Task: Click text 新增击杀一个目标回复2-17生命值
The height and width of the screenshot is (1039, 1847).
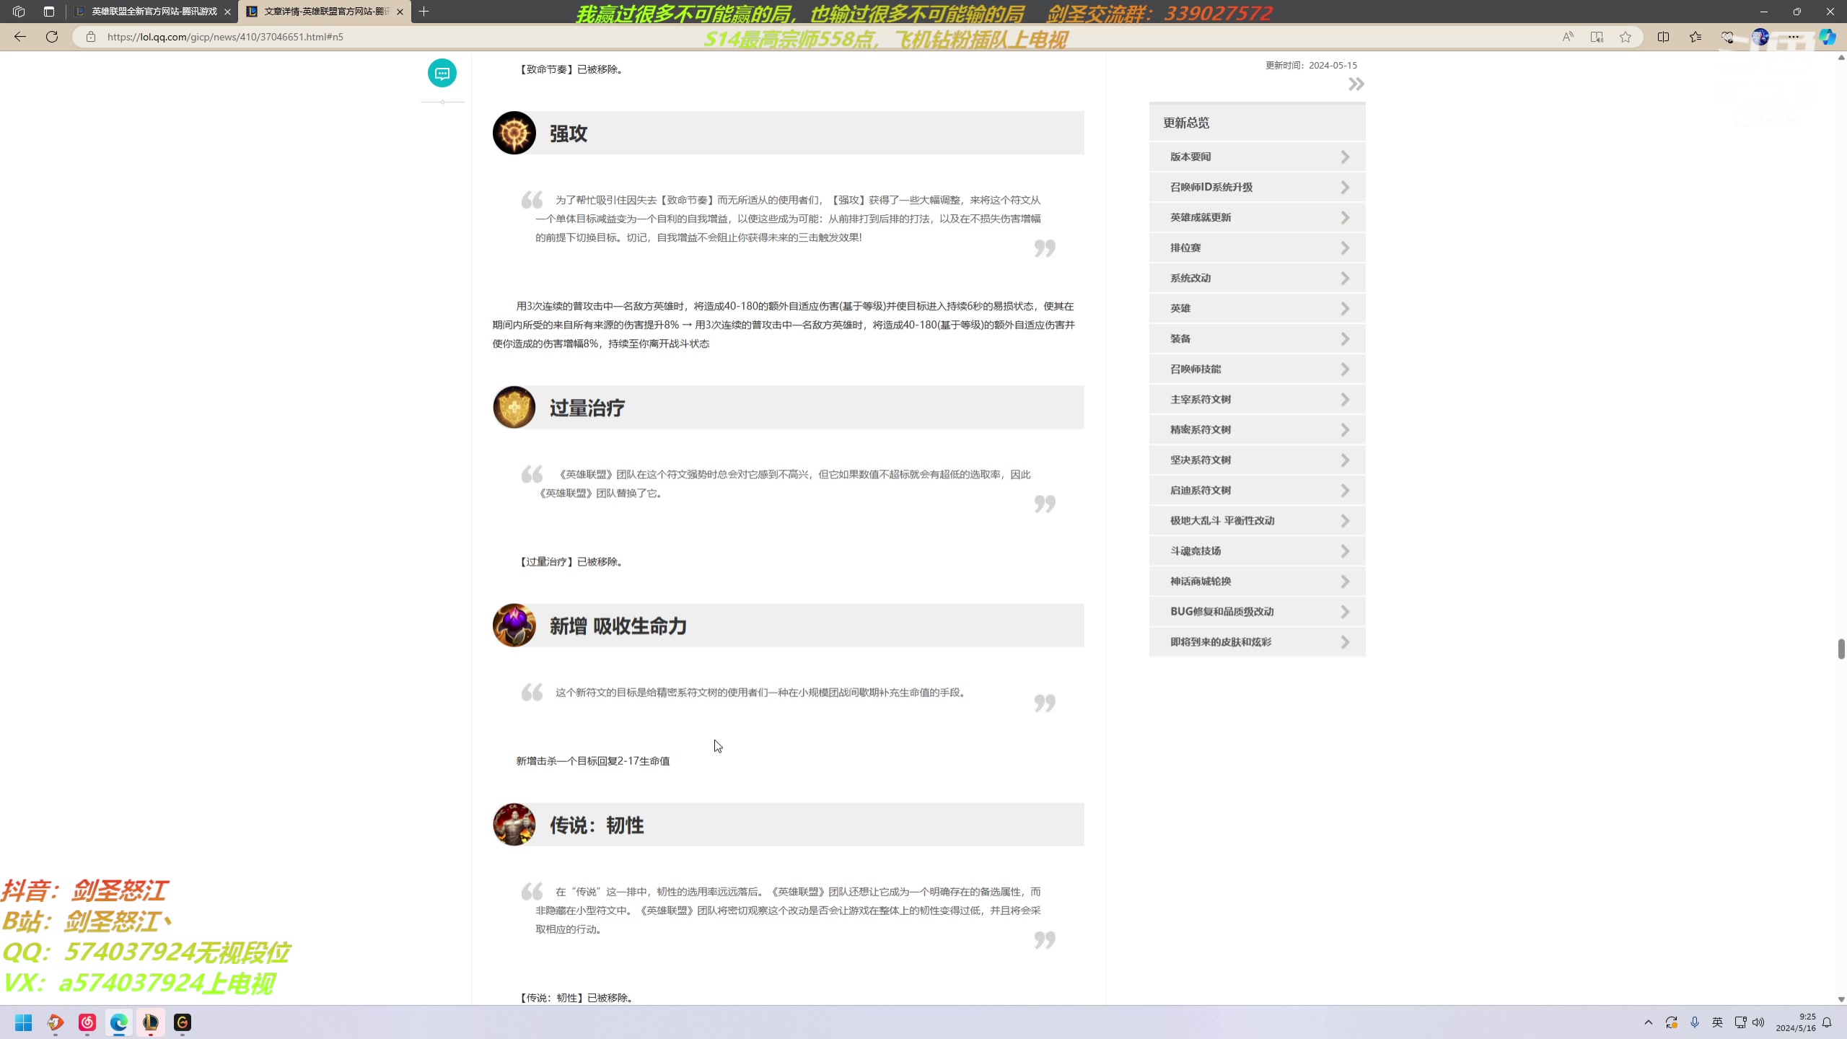Action: [x=593, y=760]
